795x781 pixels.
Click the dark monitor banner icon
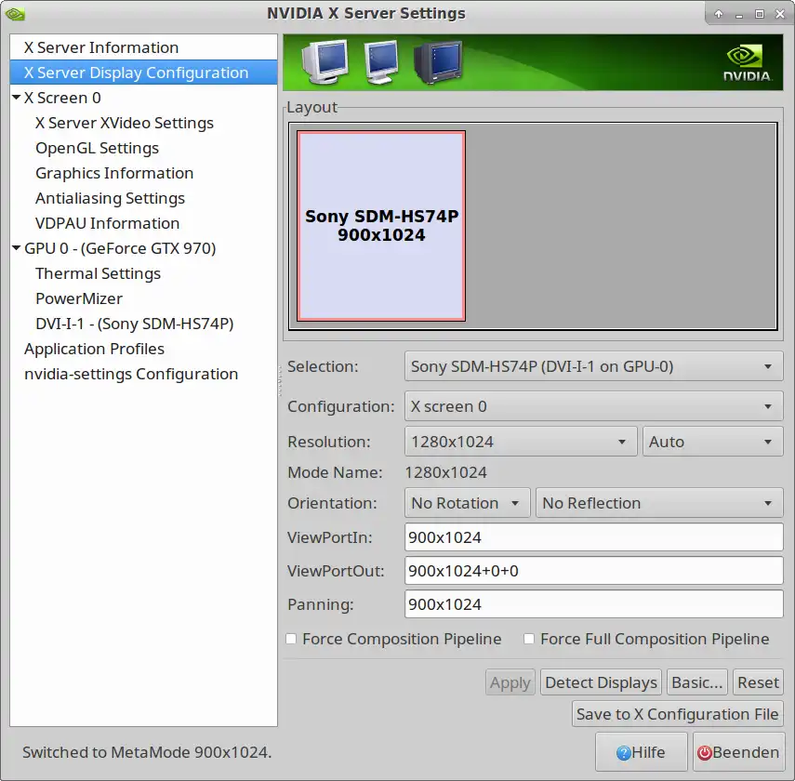point(438,62)
